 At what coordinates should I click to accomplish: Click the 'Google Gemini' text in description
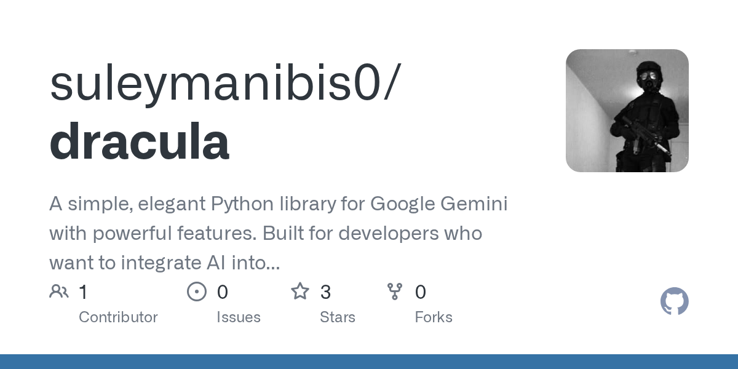[438, 204]
